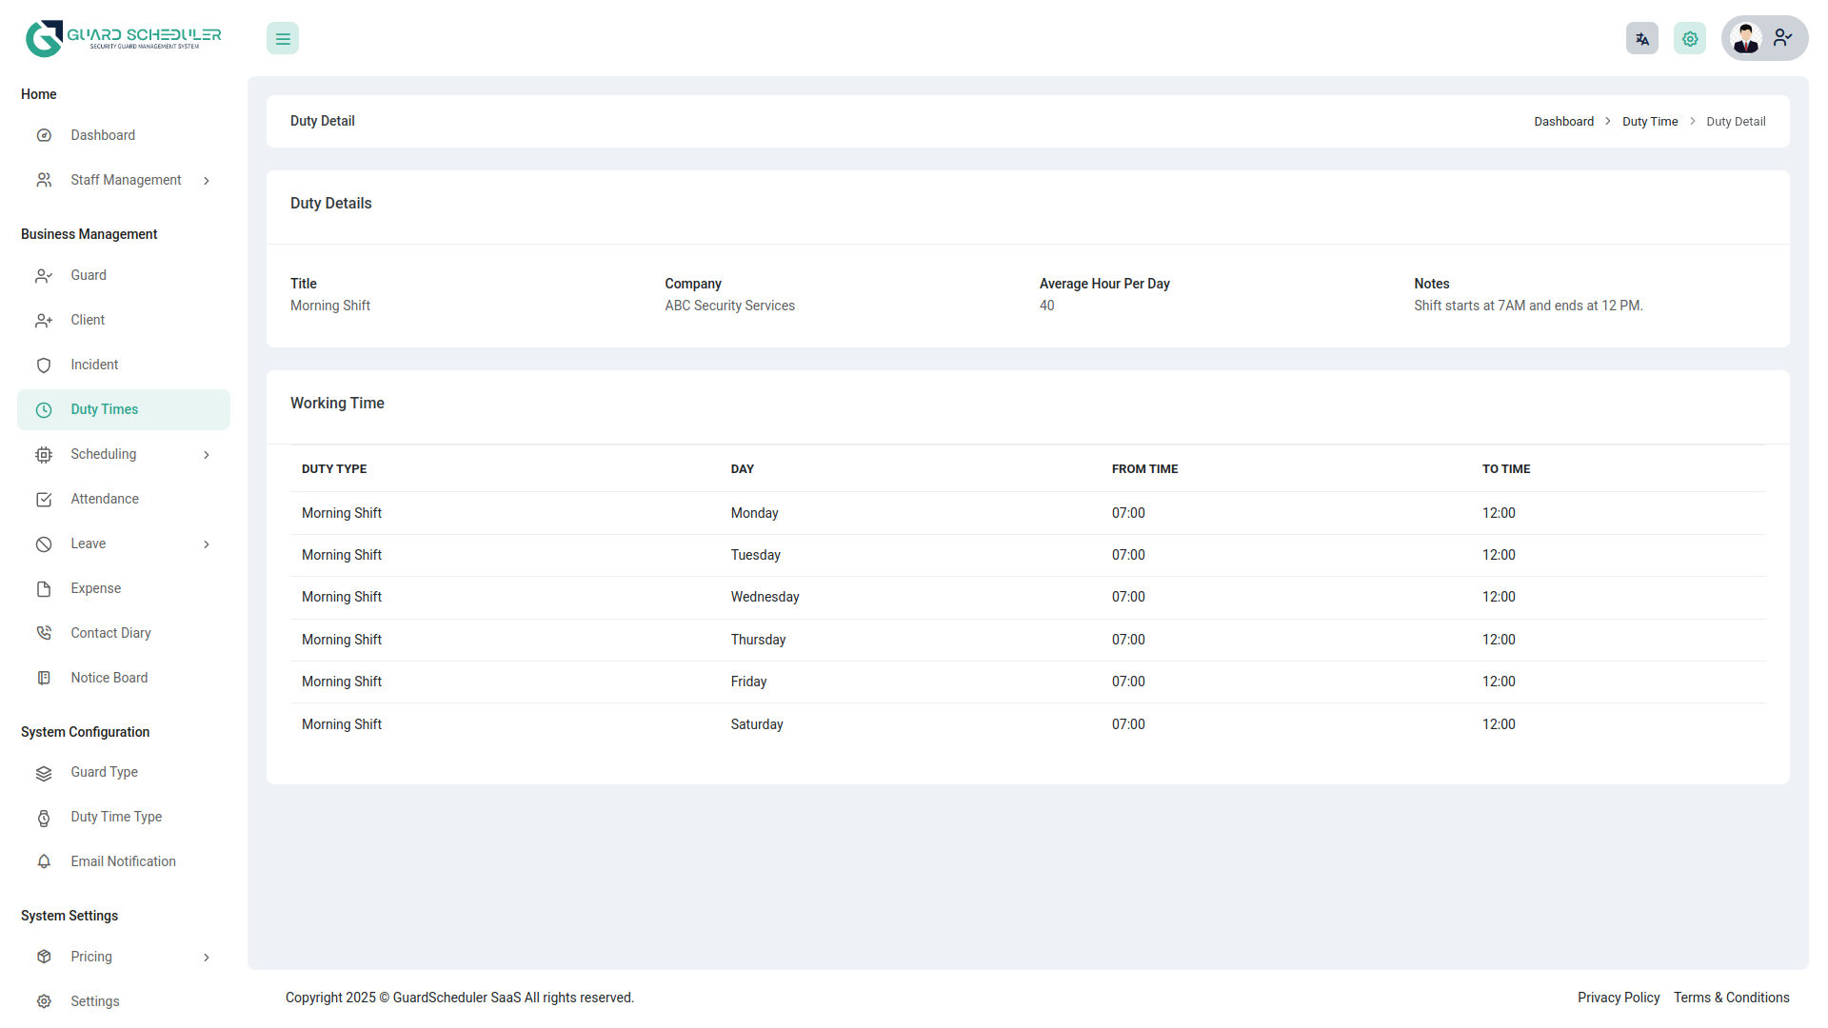Open the Dashboard sidebar icon
1828x1028 pixels.
[44, 135]
